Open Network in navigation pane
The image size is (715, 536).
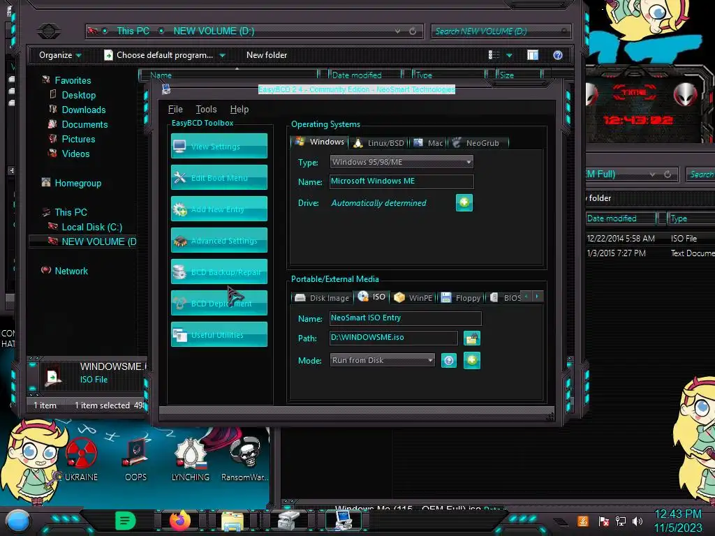[71, 271]
